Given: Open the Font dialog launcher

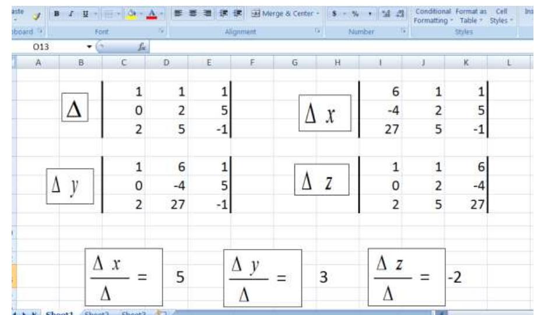Looking at the screenshot, I should click(161, 31).
